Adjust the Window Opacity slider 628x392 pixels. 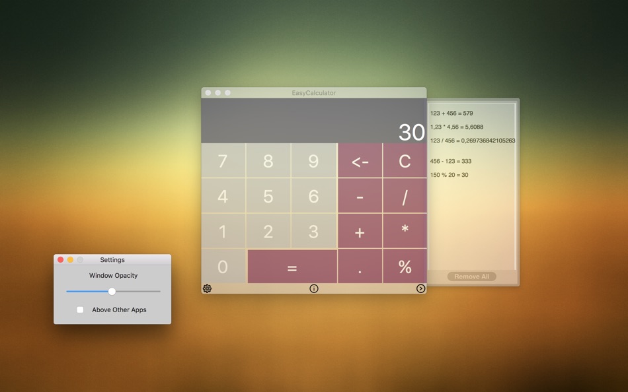(112, 290)
